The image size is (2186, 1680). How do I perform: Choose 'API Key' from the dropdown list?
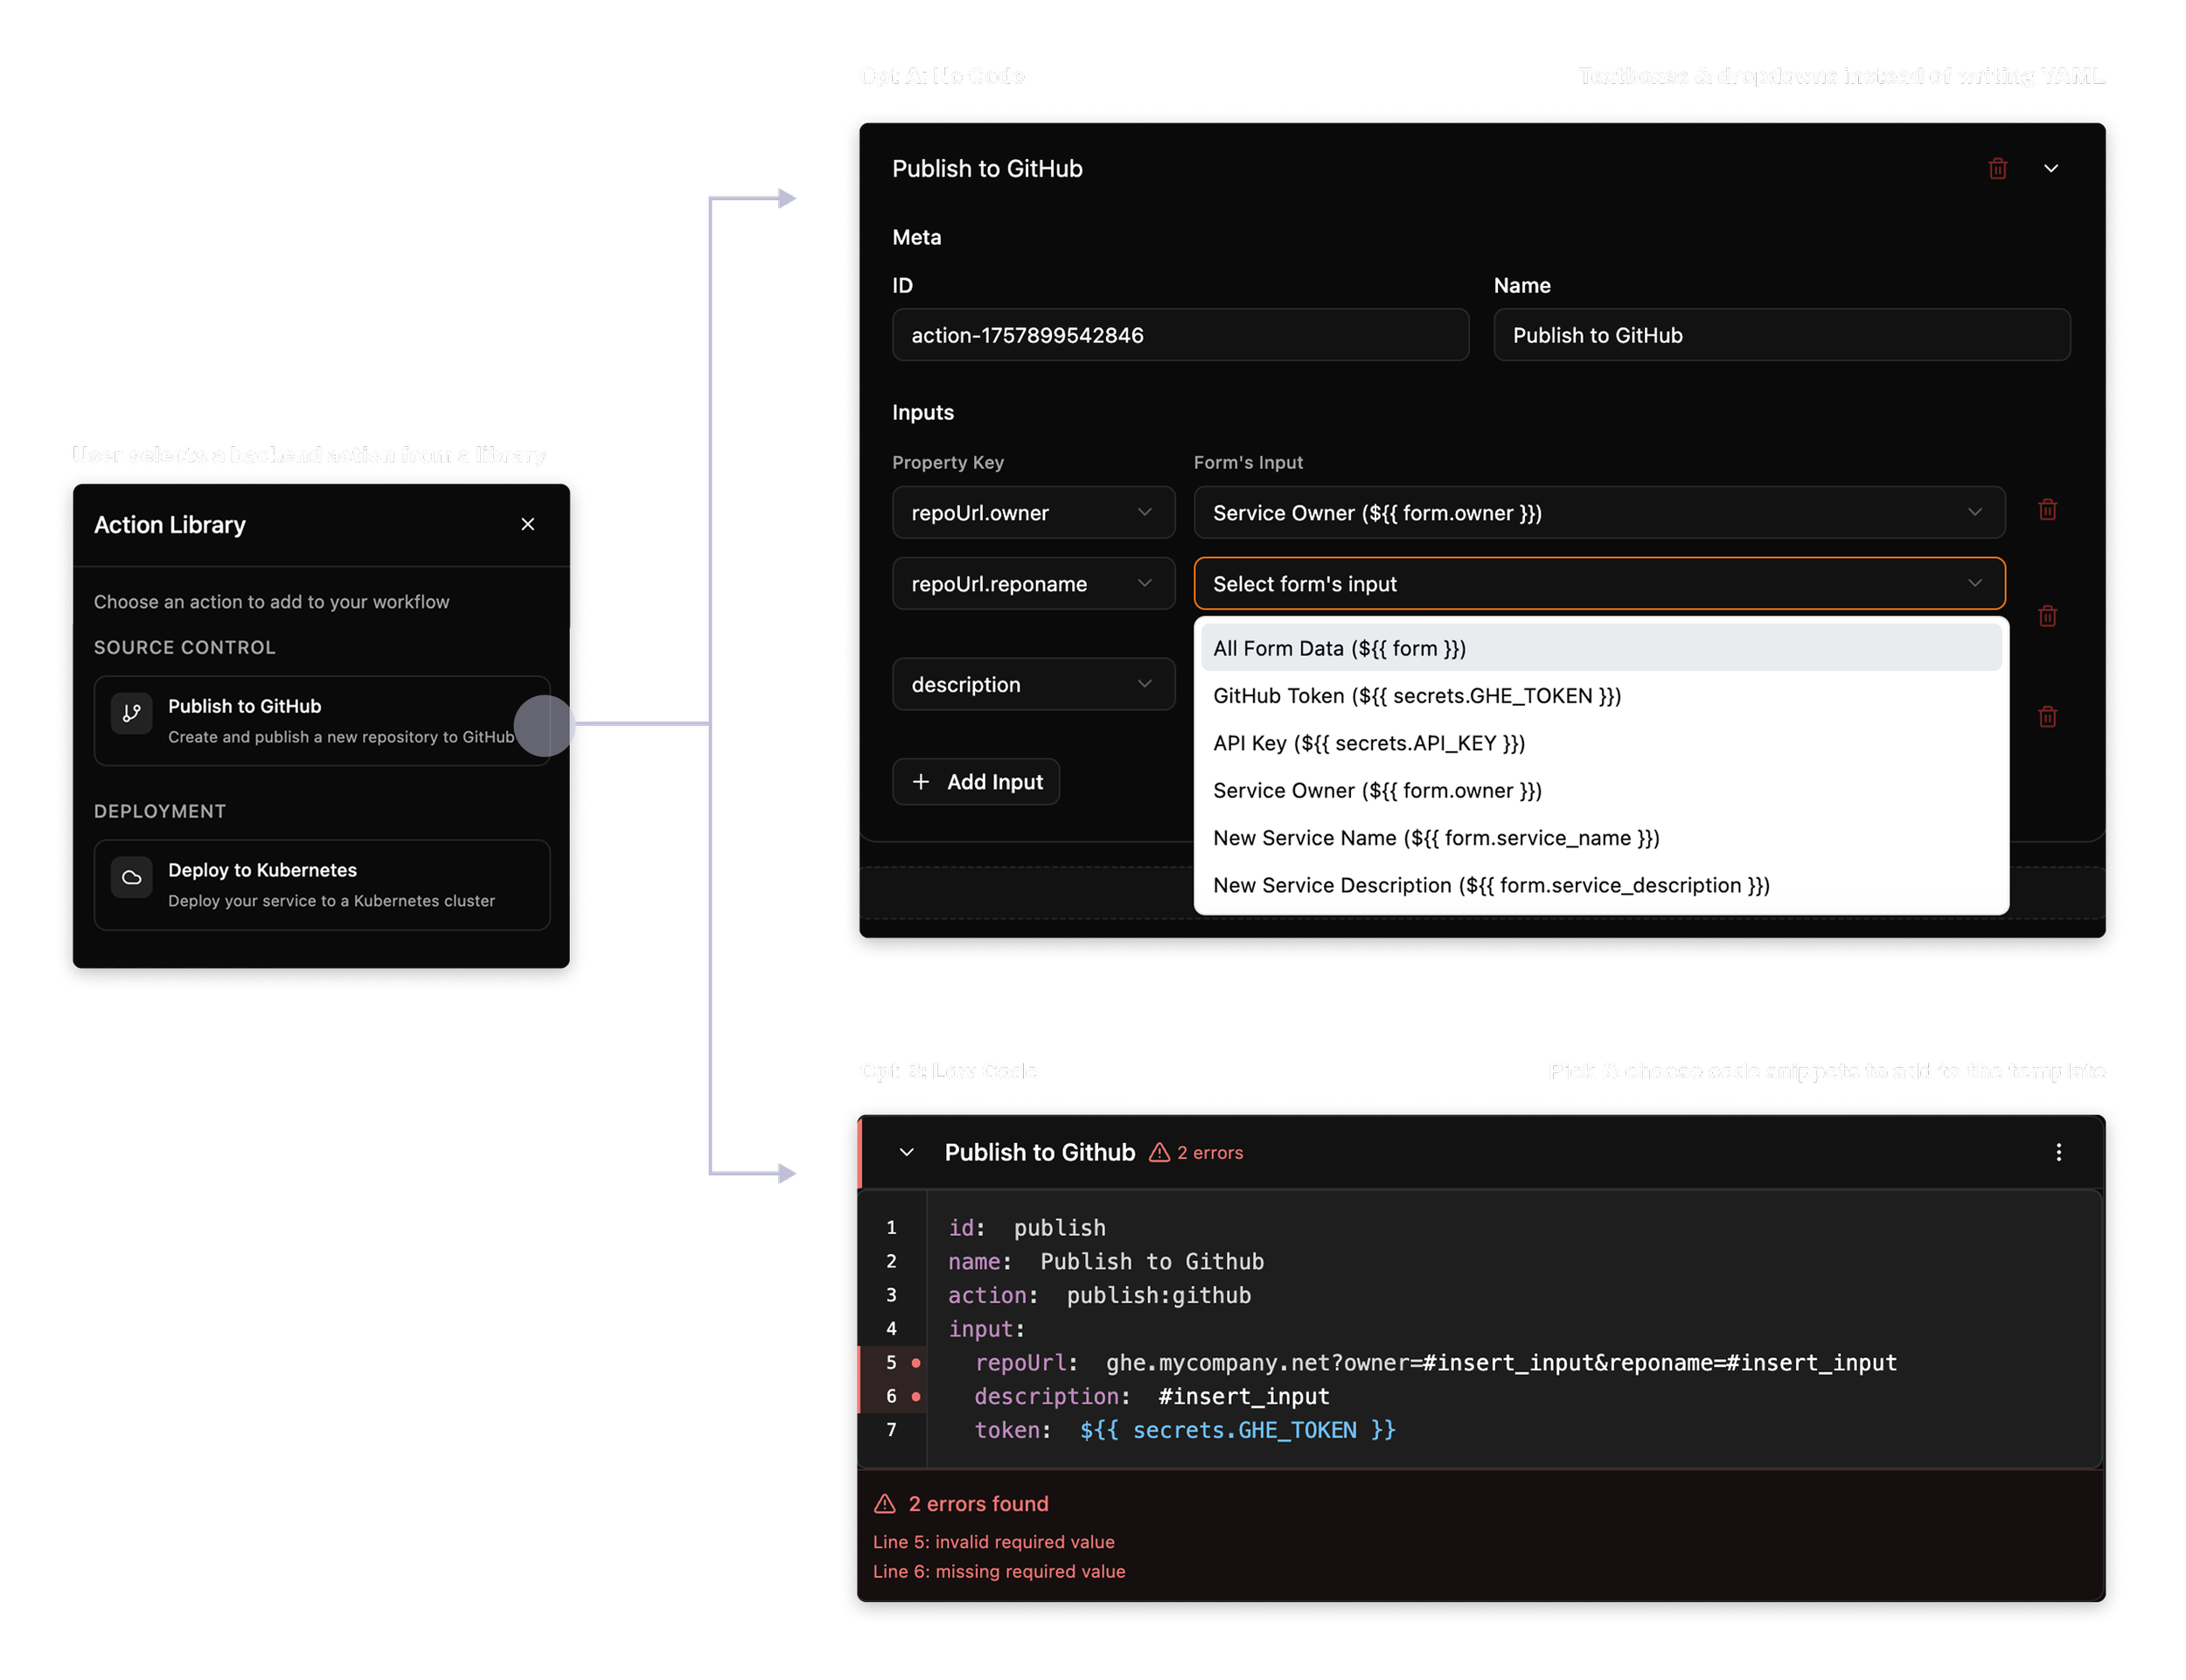pyautogui.click(x=1600, y=743)
